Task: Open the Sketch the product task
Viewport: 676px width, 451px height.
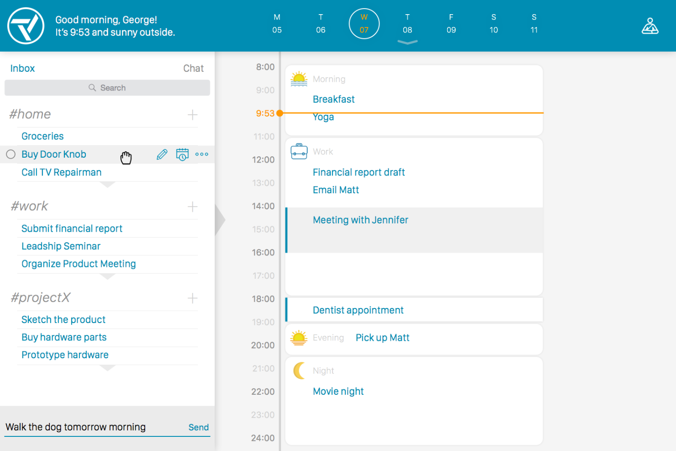Action: pos(63,320)
